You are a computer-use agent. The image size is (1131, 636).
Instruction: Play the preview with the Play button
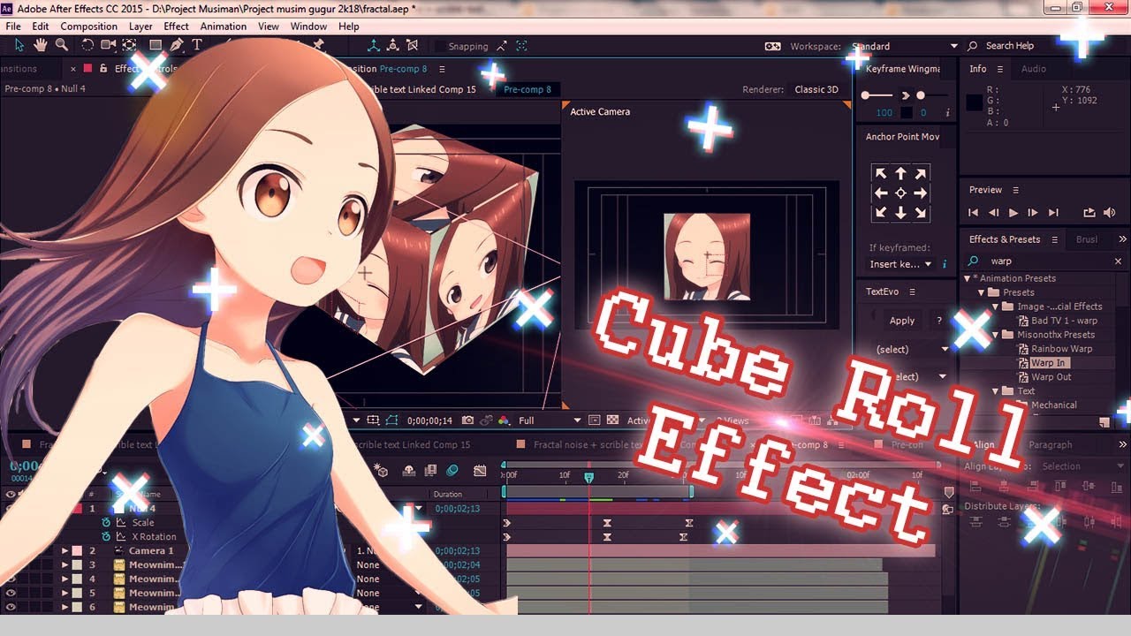tap(1013, 212)
